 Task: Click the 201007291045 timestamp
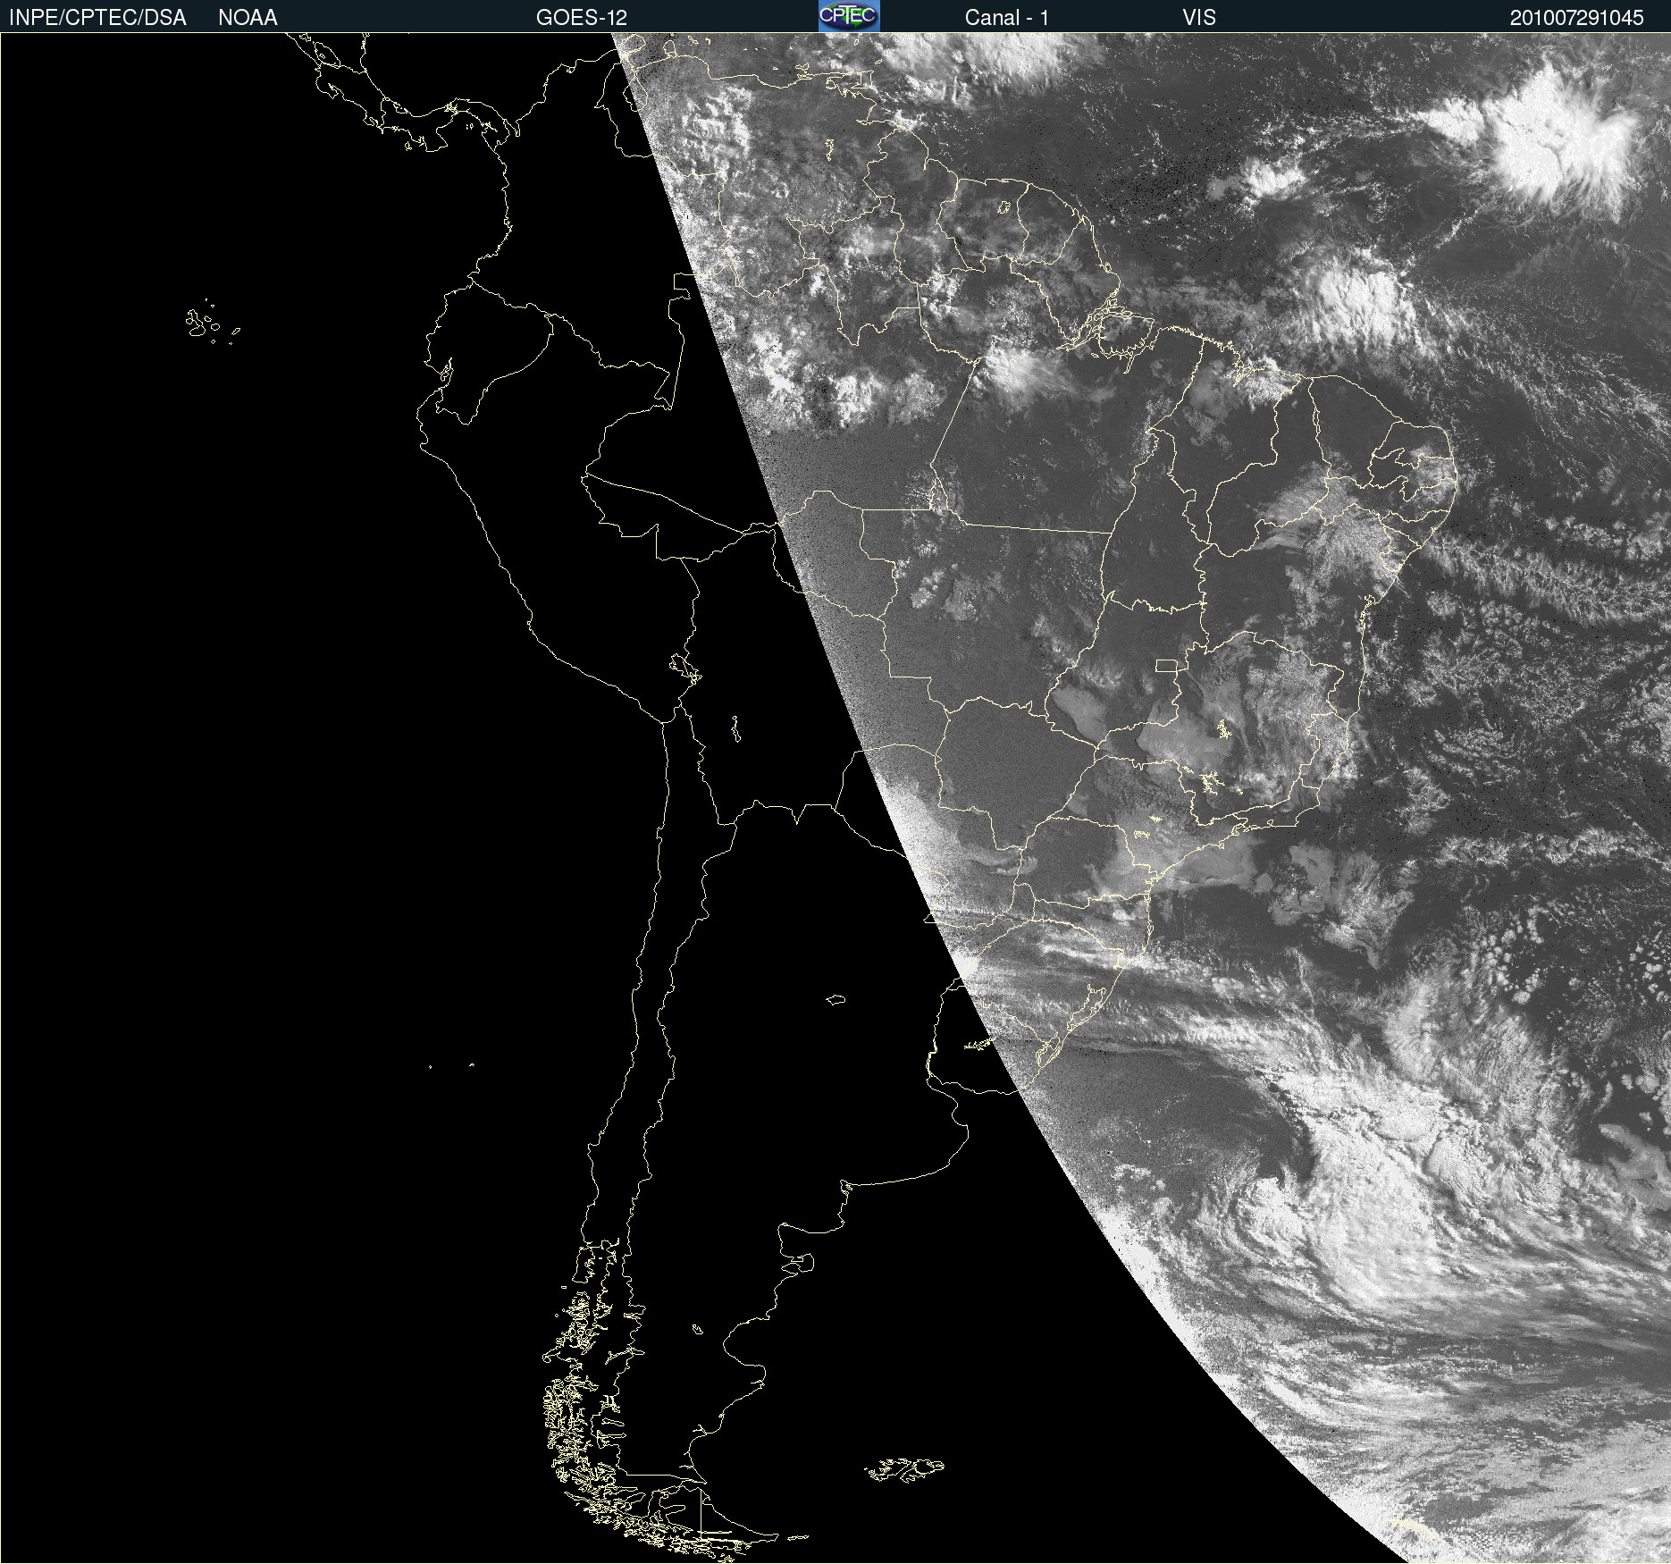pos(1576,18)
